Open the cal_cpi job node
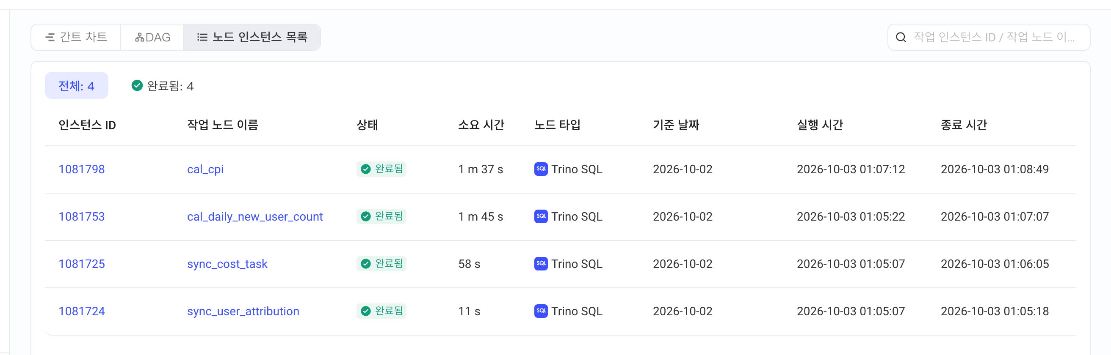The width and height of the screenshot is (1111, 355). [x=205, y=169]
